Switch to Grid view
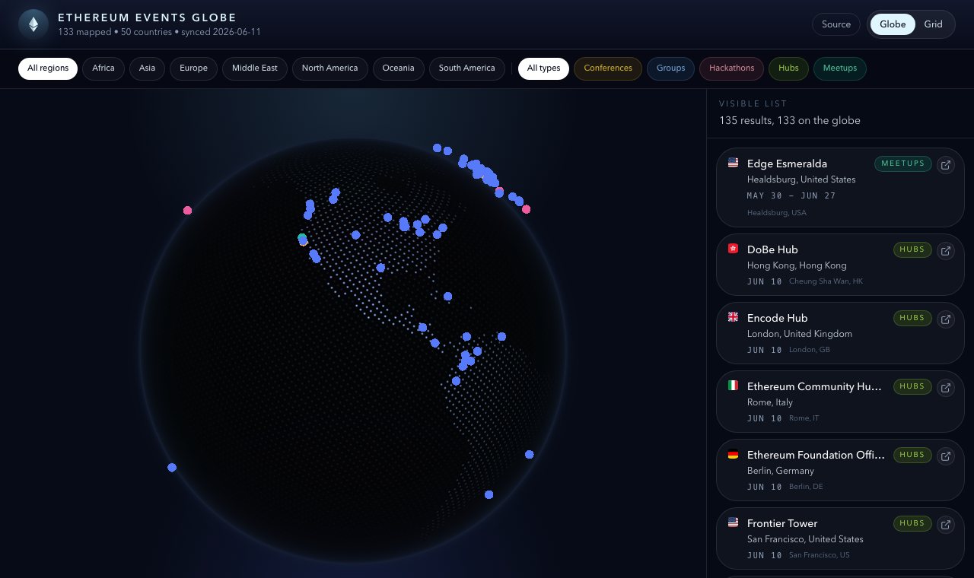 [x=934, y=24]
